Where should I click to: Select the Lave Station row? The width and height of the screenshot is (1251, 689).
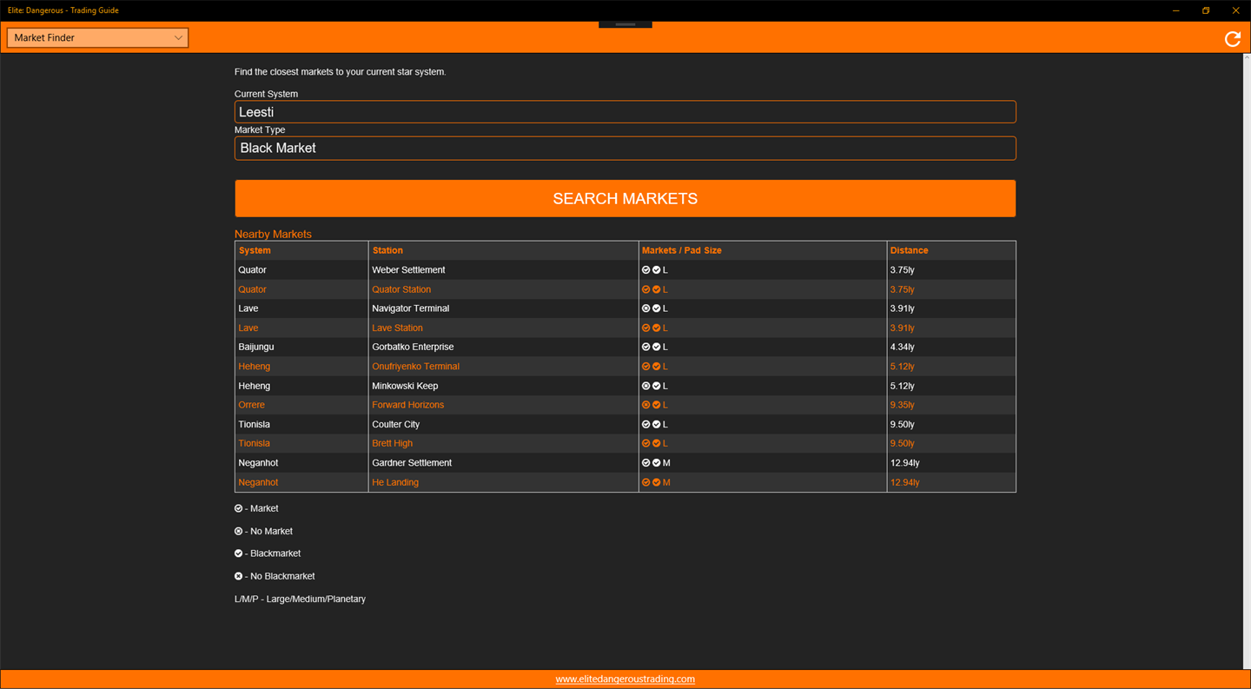tap(625, 328)
